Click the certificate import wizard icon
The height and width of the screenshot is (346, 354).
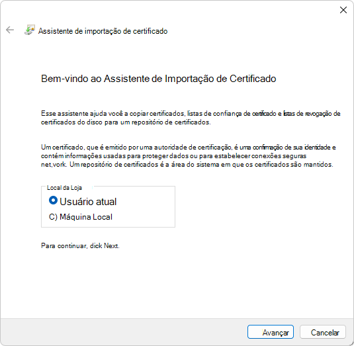[30, 30]
